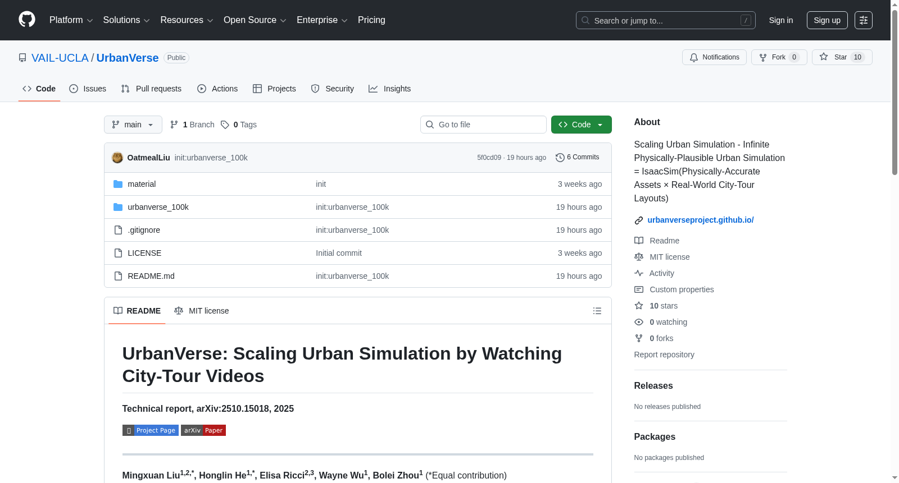Open the Projects tab
Screen dimensions: 899x483
click(274, 89)
